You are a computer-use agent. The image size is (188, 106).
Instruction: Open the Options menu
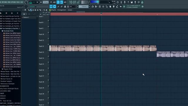(14, 2)
